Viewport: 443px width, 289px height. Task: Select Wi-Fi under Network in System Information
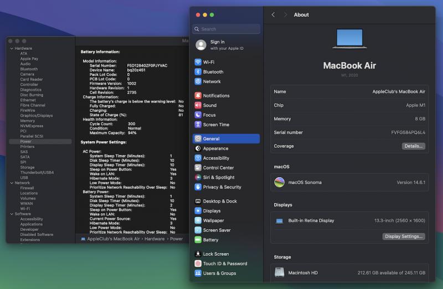(25, 209)
